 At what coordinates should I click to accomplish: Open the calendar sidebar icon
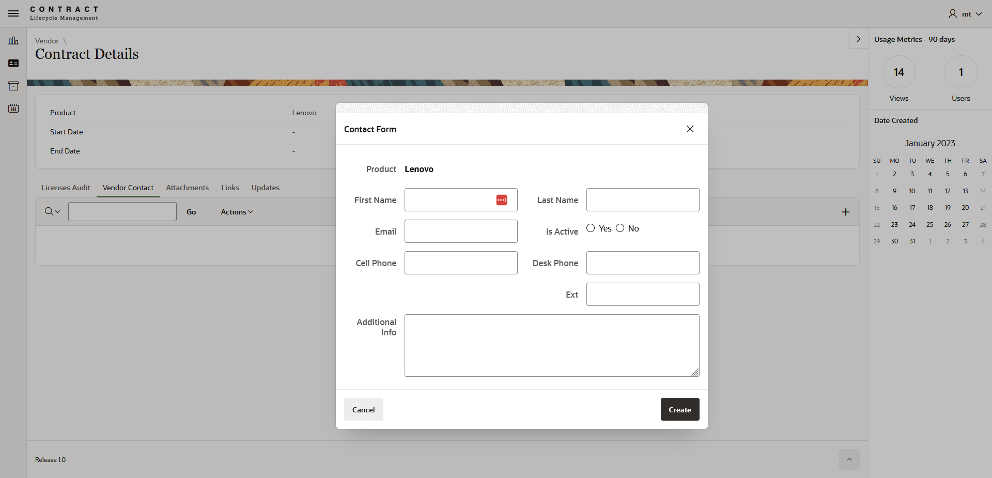13,109
